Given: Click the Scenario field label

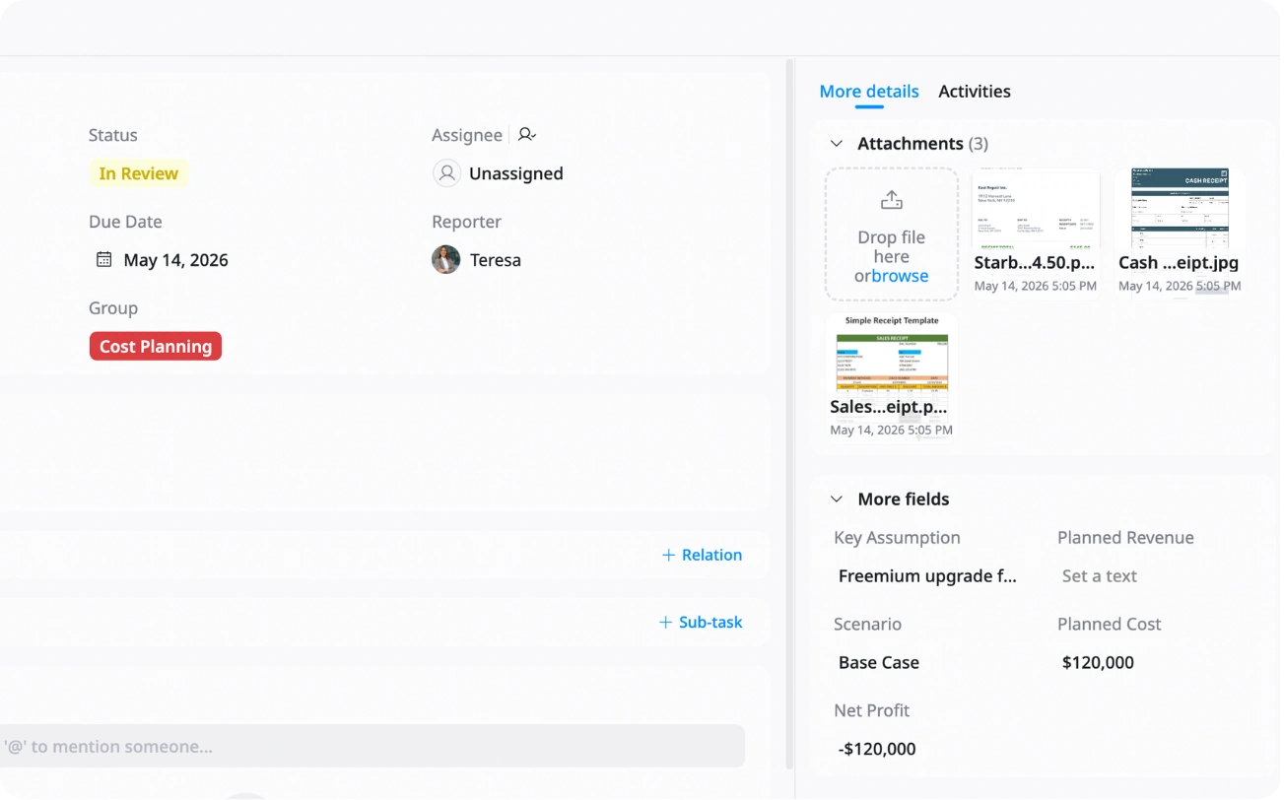Looking at the screenshot, I should pos(867,625).
